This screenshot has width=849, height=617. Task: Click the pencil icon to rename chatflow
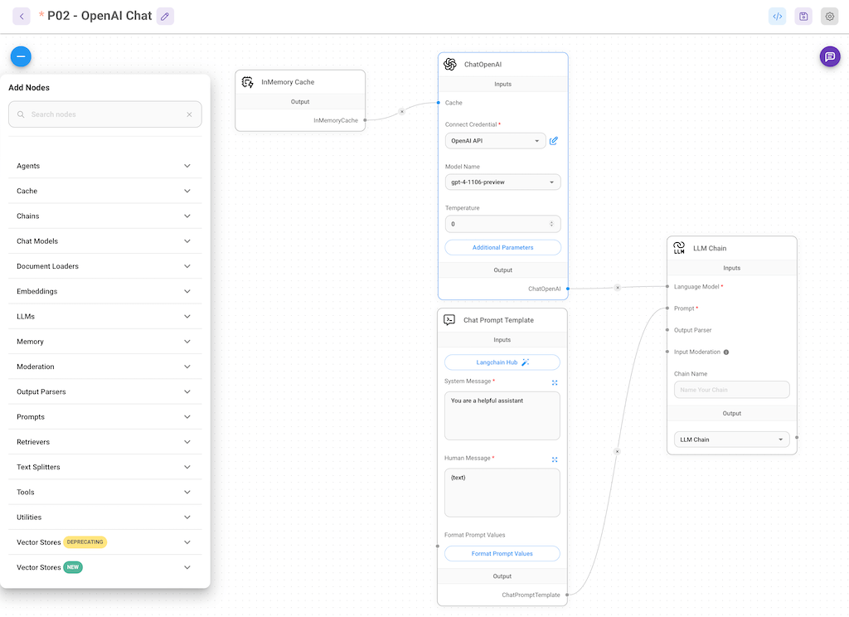tap(165, 16)
